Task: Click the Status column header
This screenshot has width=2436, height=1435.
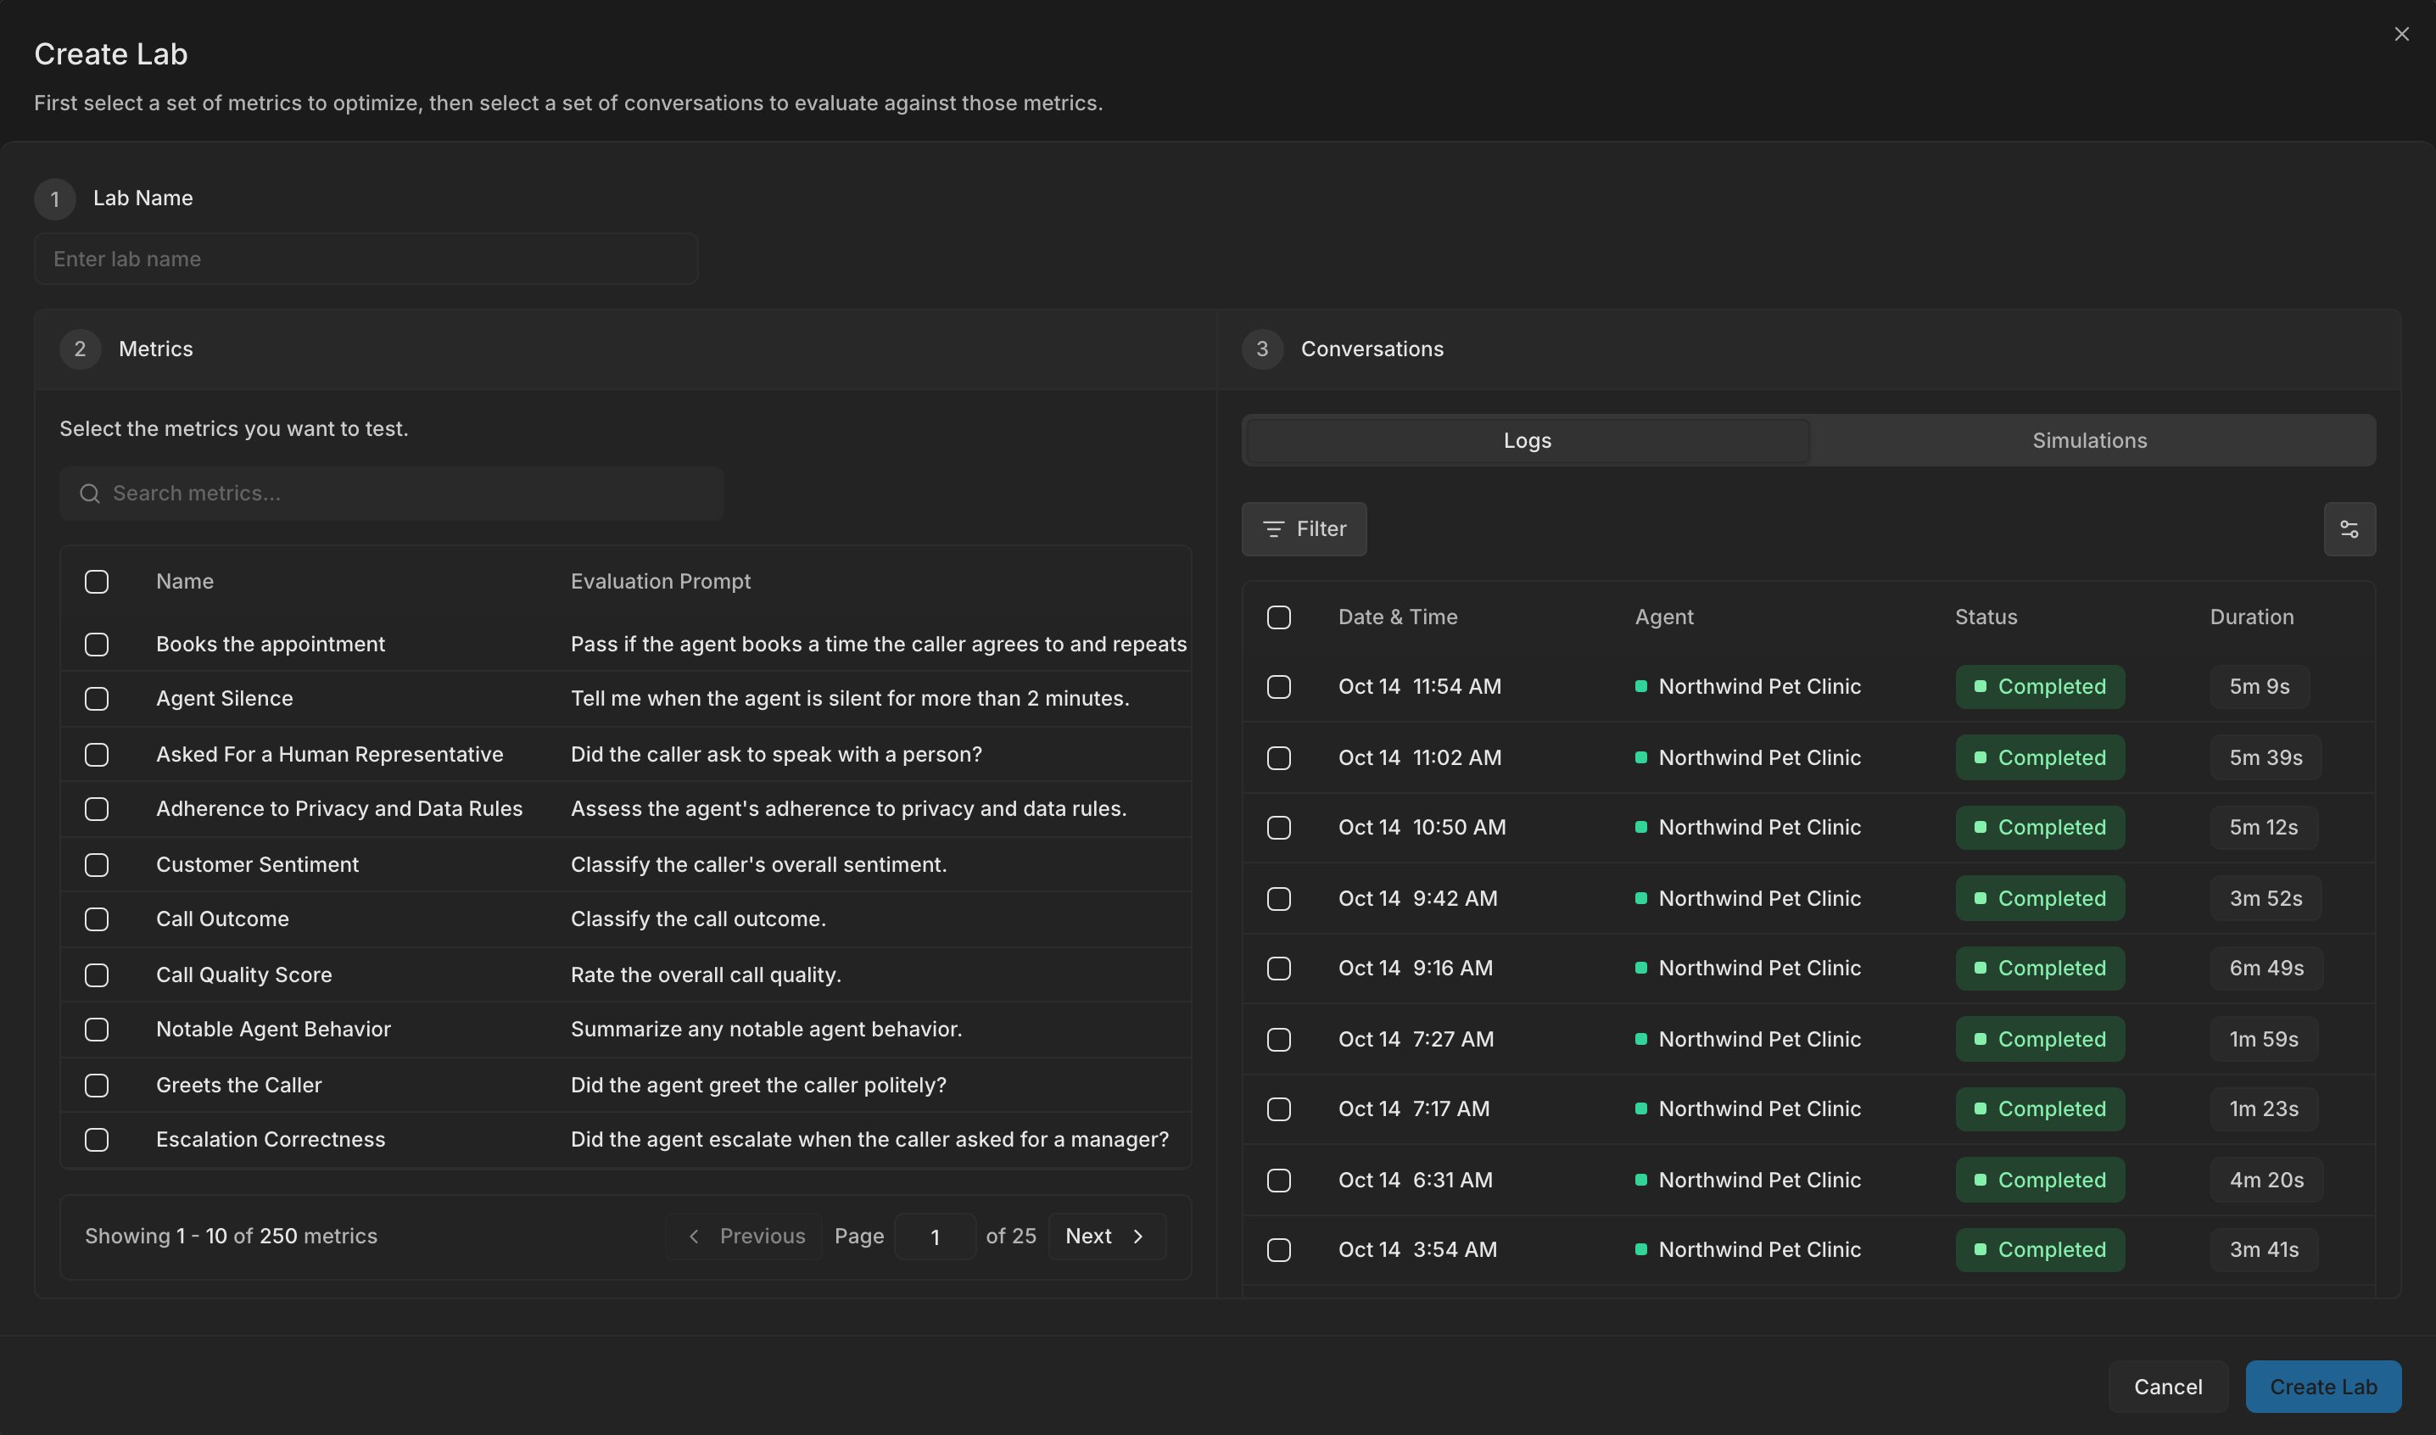Action: tap(1986, 617)
